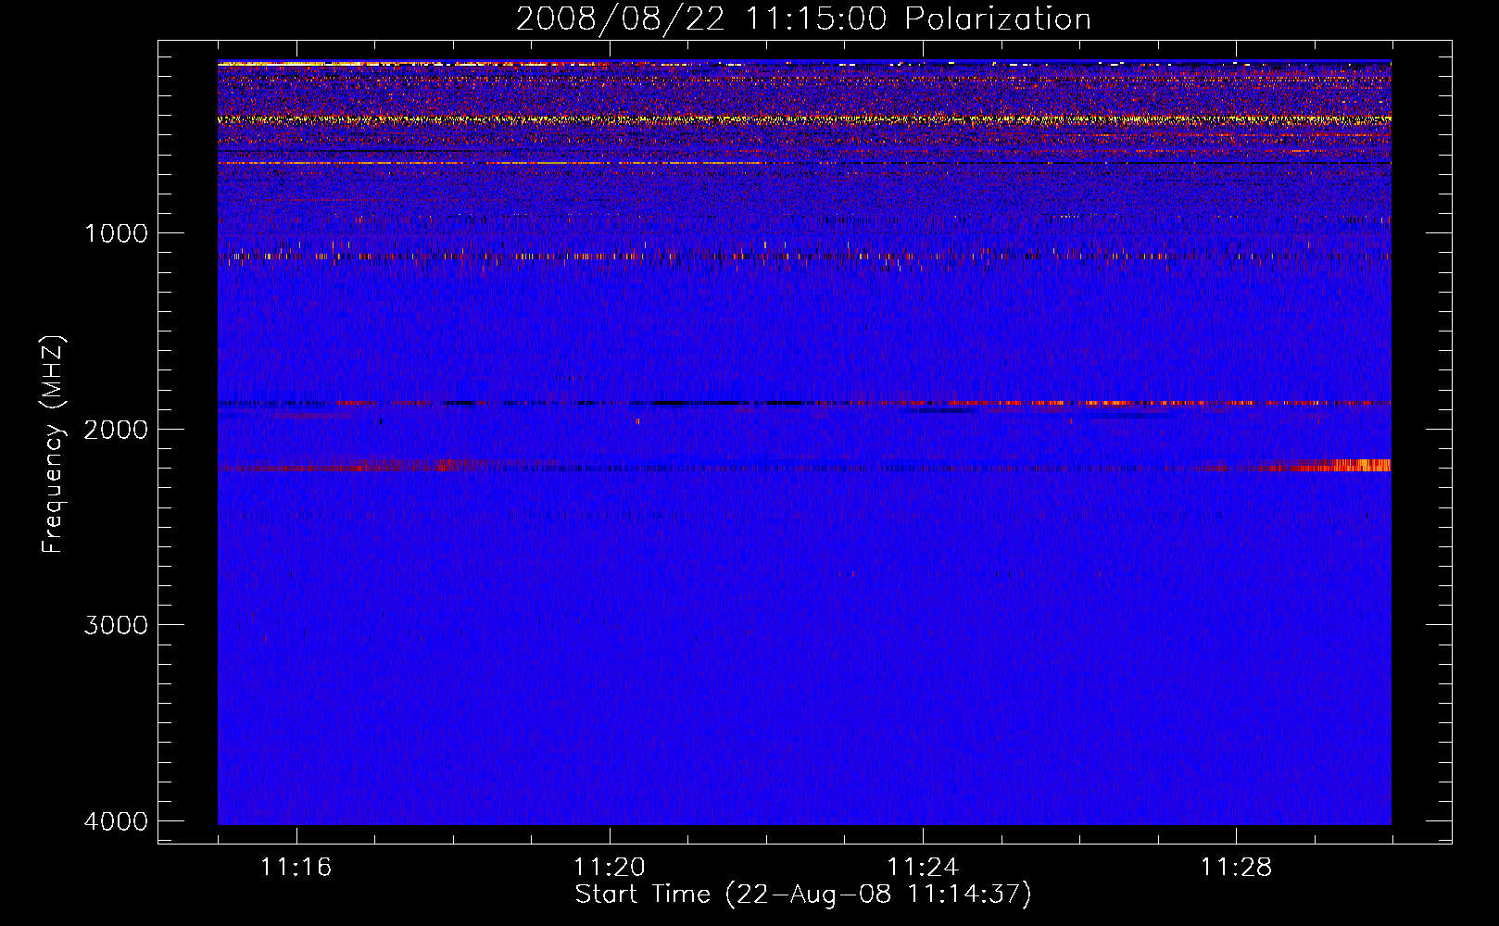
Task: Click the 4000 frequency tick label
Action: coord(116,821)
